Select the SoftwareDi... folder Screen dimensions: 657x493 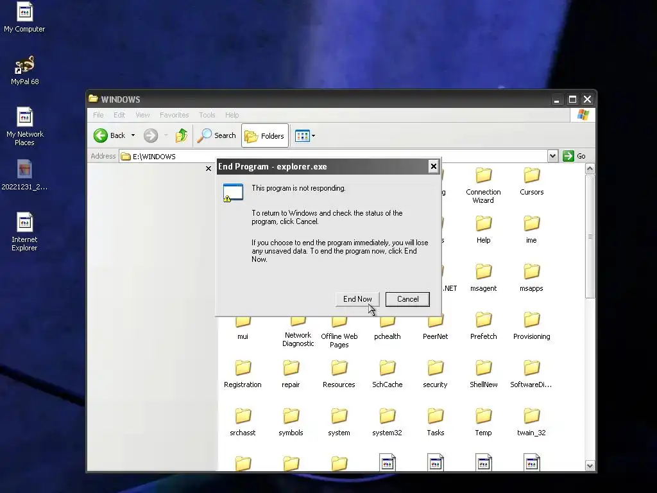click(x=531, y=374)
